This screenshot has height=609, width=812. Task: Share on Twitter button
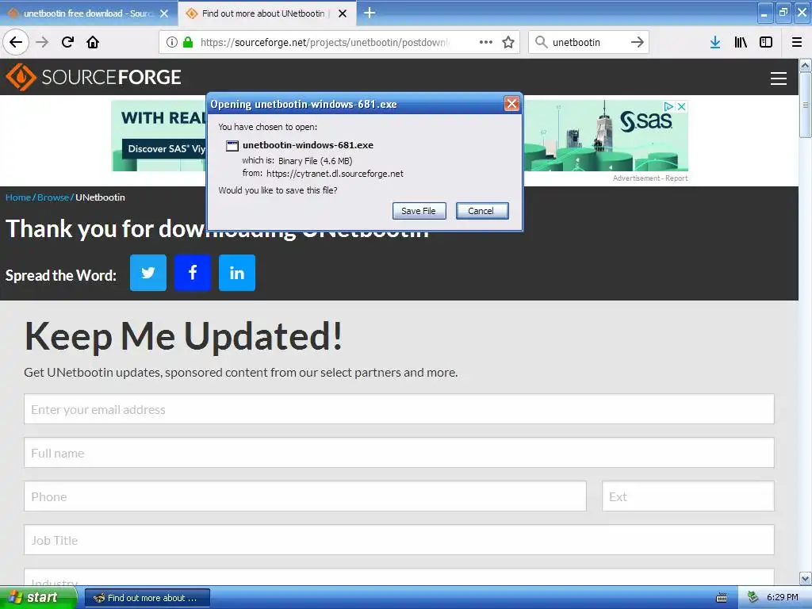click(148, 273)
